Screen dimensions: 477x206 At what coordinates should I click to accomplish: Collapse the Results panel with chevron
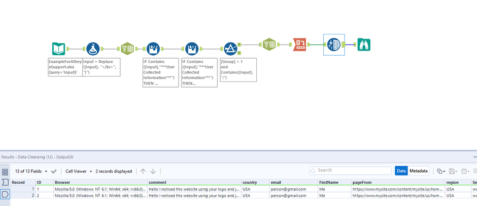pos(474,157)
